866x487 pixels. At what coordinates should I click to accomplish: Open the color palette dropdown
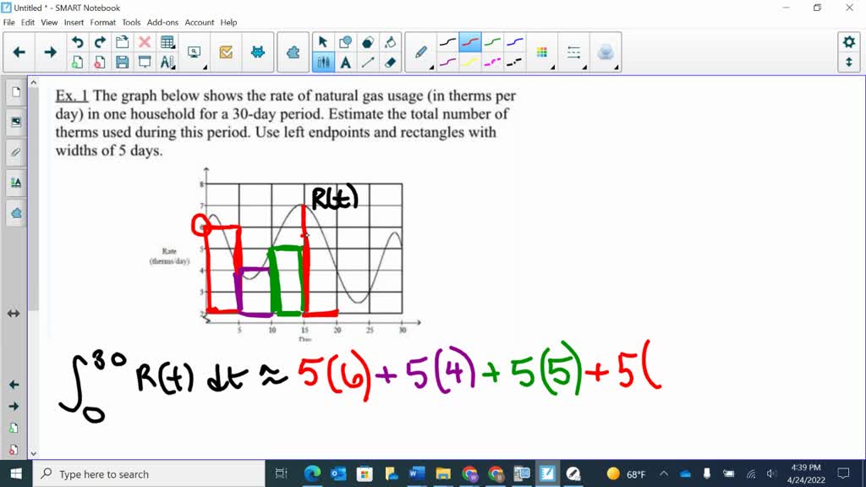click(x=542, y=52)
